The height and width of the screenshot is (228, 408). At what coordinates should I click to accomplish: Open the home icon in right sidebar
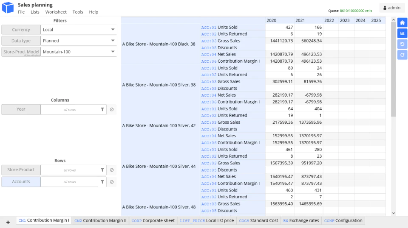point(402,23)
